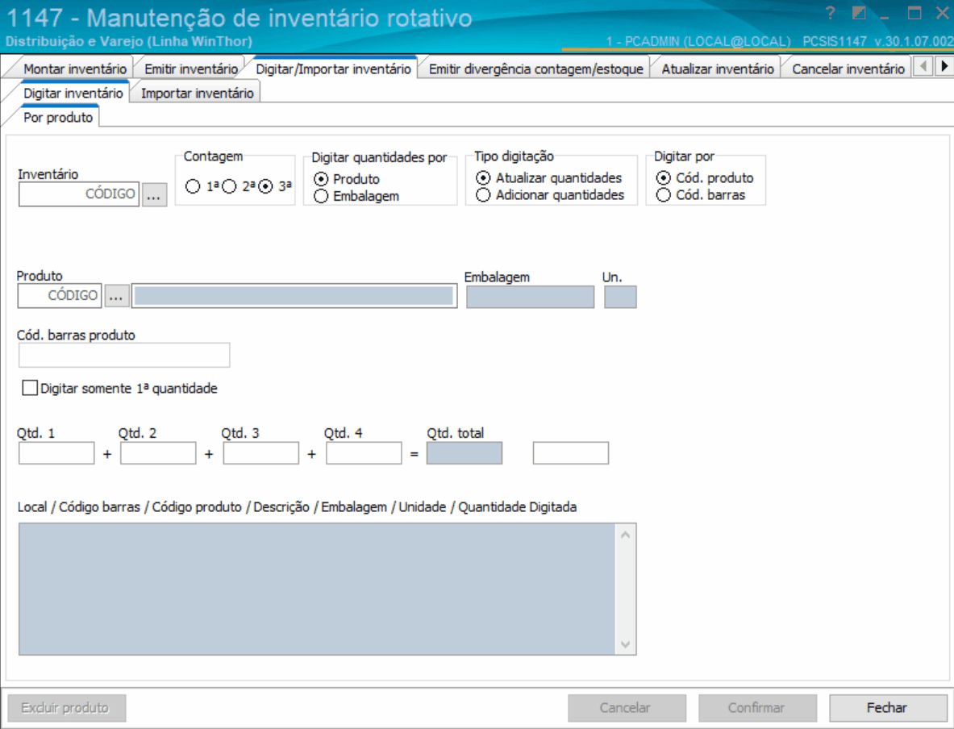Choose Produto under Digitar quantidades por

point(321,179)
